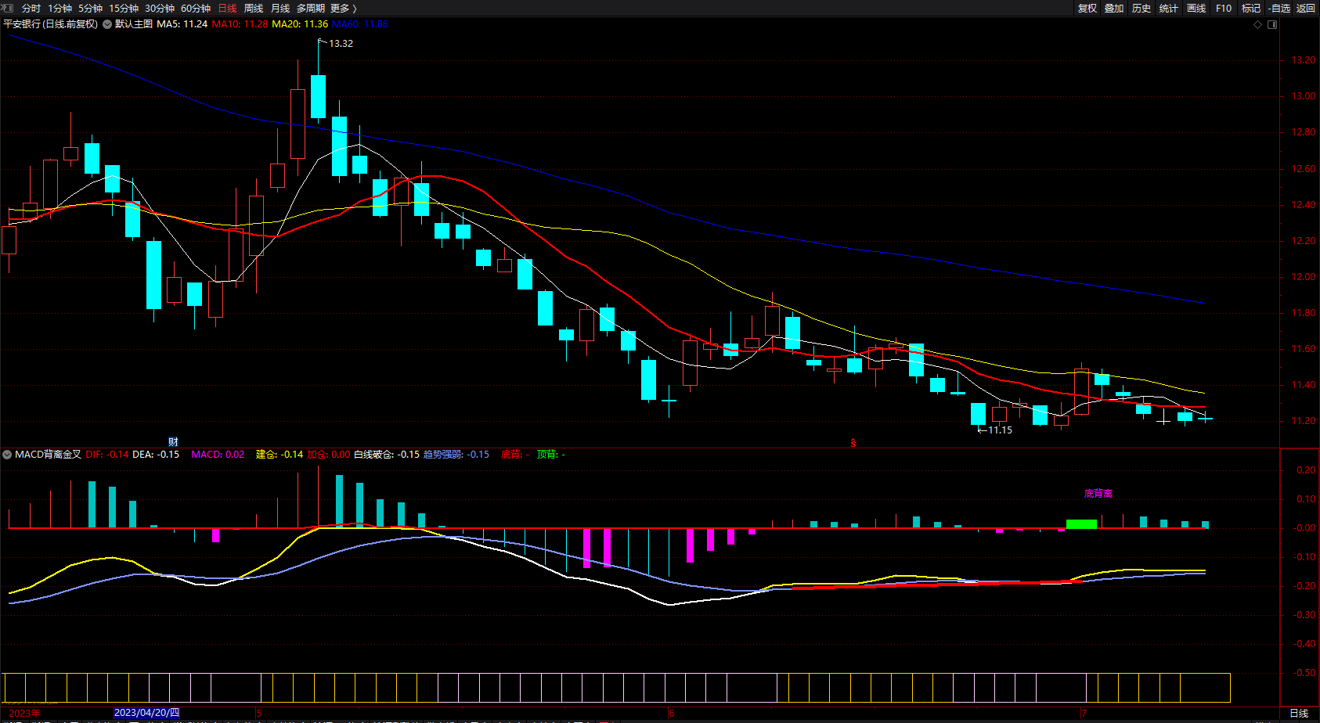The width and height of the screenshot is (1320, 723).
Task: Click the 建仓: -0.14 value
Action: click(x=280, y=455)
